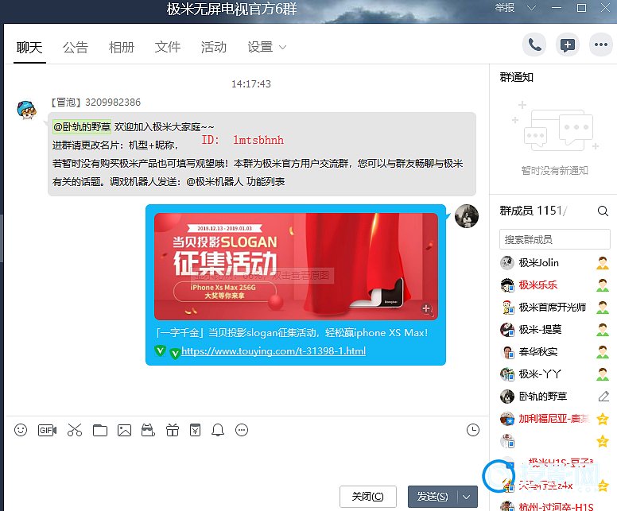Click the @卧轨的野草 mention
Viewport: 617px width, 511px height.
pyautogui.click(x=82, y=126)
